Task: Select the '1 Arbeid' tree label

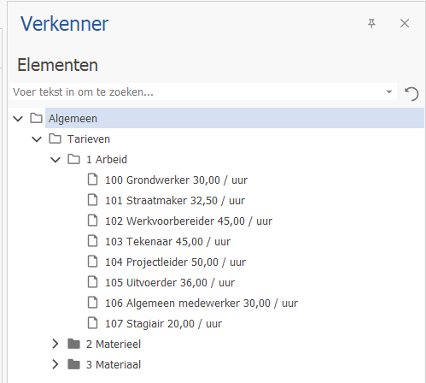Action: (x=107, y=160)
